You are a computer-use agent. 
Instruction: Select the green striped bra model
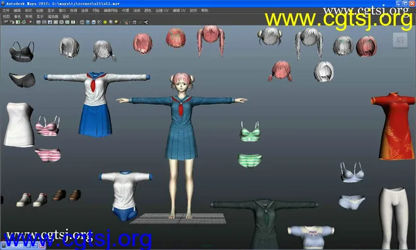tap(250, 132)
